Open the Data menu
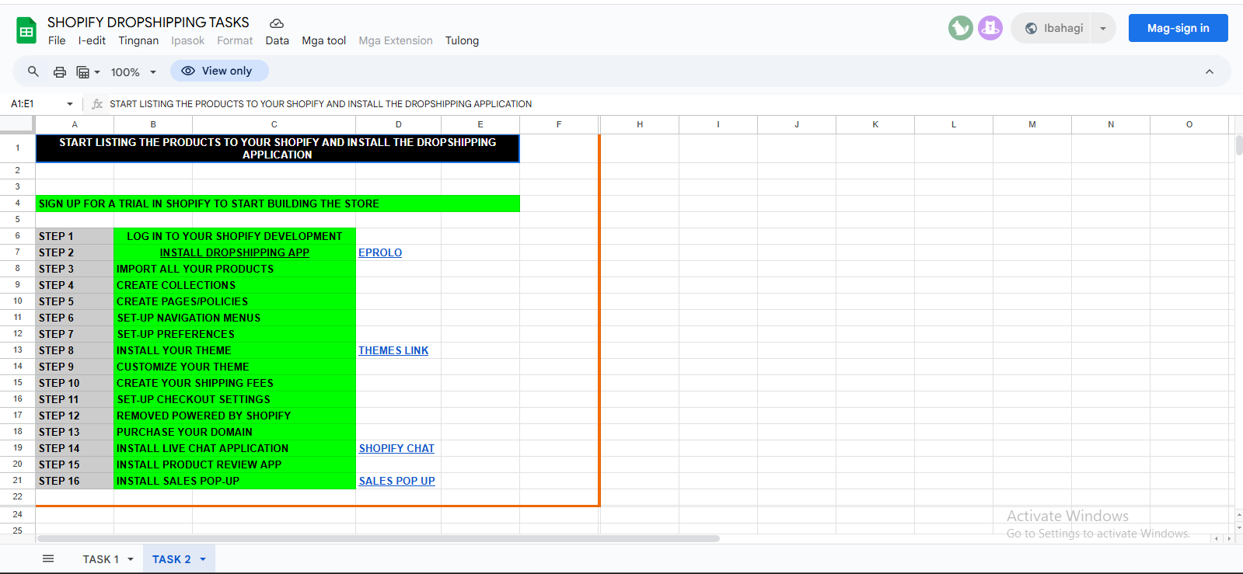 click(x=277, y=40)
